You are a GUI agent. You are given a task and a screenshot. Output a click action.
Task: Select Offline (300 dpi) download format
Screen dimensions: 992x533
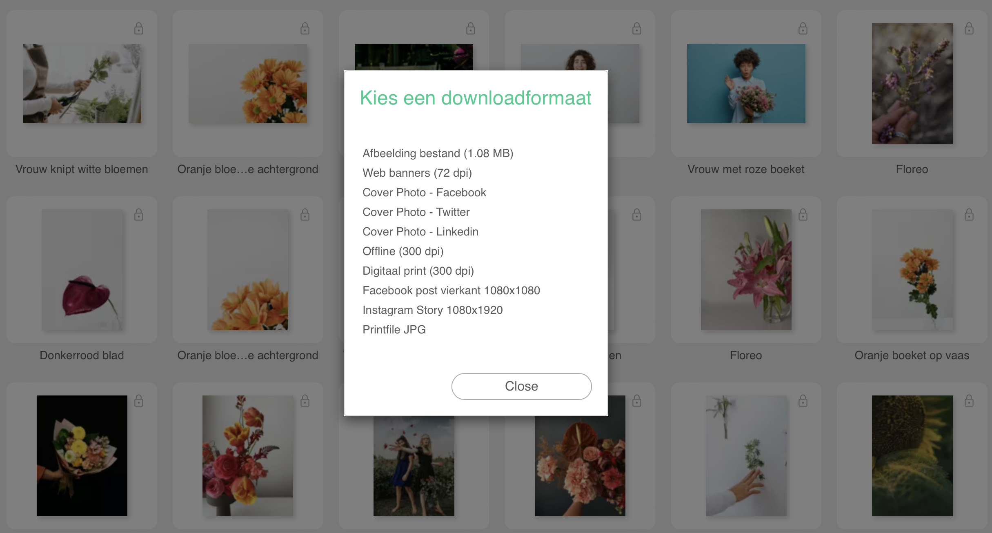(403, 251)
